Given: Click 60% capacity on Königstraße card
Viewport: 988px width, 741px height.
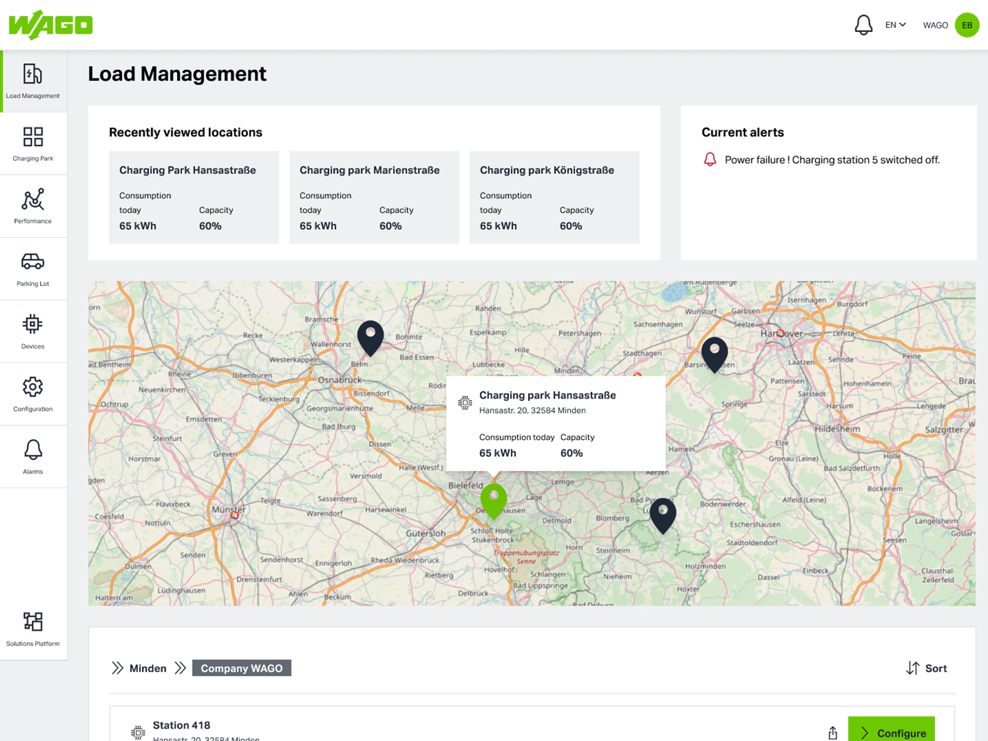Looking at the screenshot, I should 571,226.
